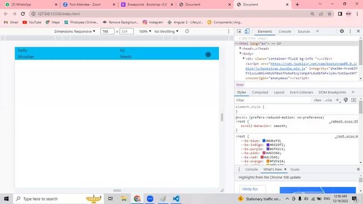This screenshot has width=363, height=204.
Task: Open _root.scss source link
Action: click(x=346, y=137)
